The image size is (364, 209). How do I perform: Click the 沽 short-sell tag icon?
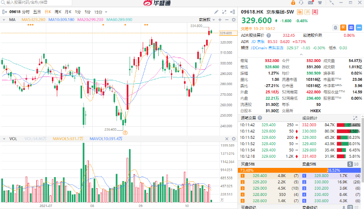(307, 12)
